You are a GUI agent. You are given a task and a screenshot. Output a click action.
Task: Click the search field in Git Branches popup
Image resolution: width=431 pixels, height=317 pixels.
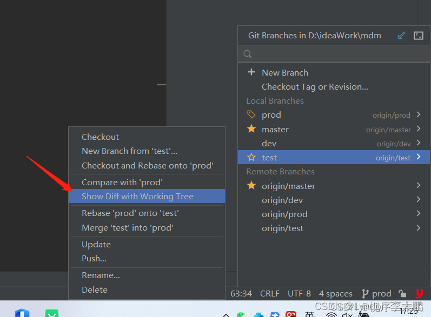coord(334,54)
